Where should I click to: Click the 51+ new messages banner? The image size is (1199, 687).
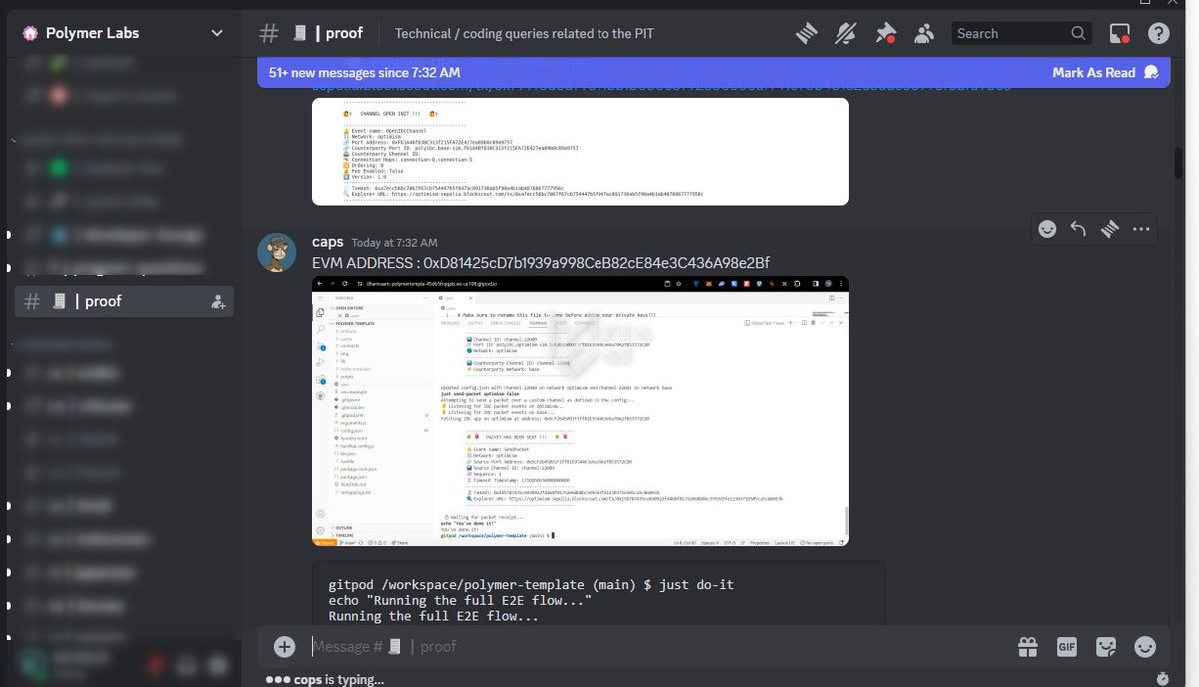[713, 73]
